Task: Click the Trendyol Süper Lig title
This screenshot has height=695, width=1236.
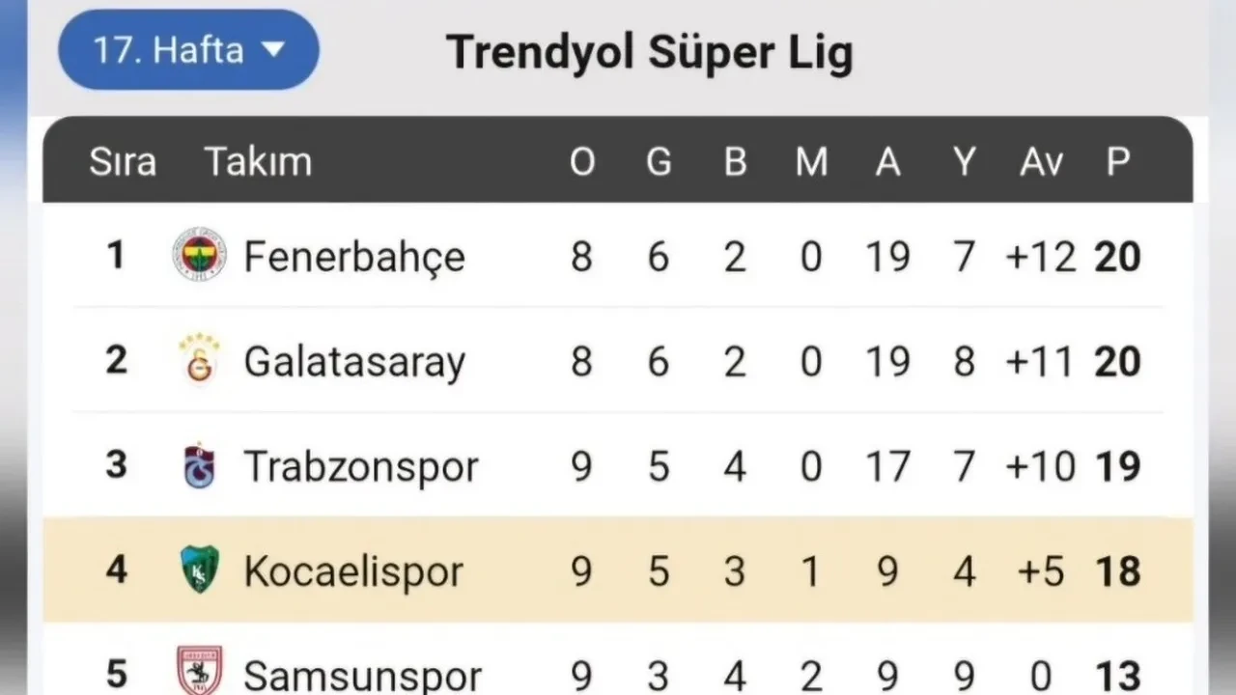Action: [650, 52]
